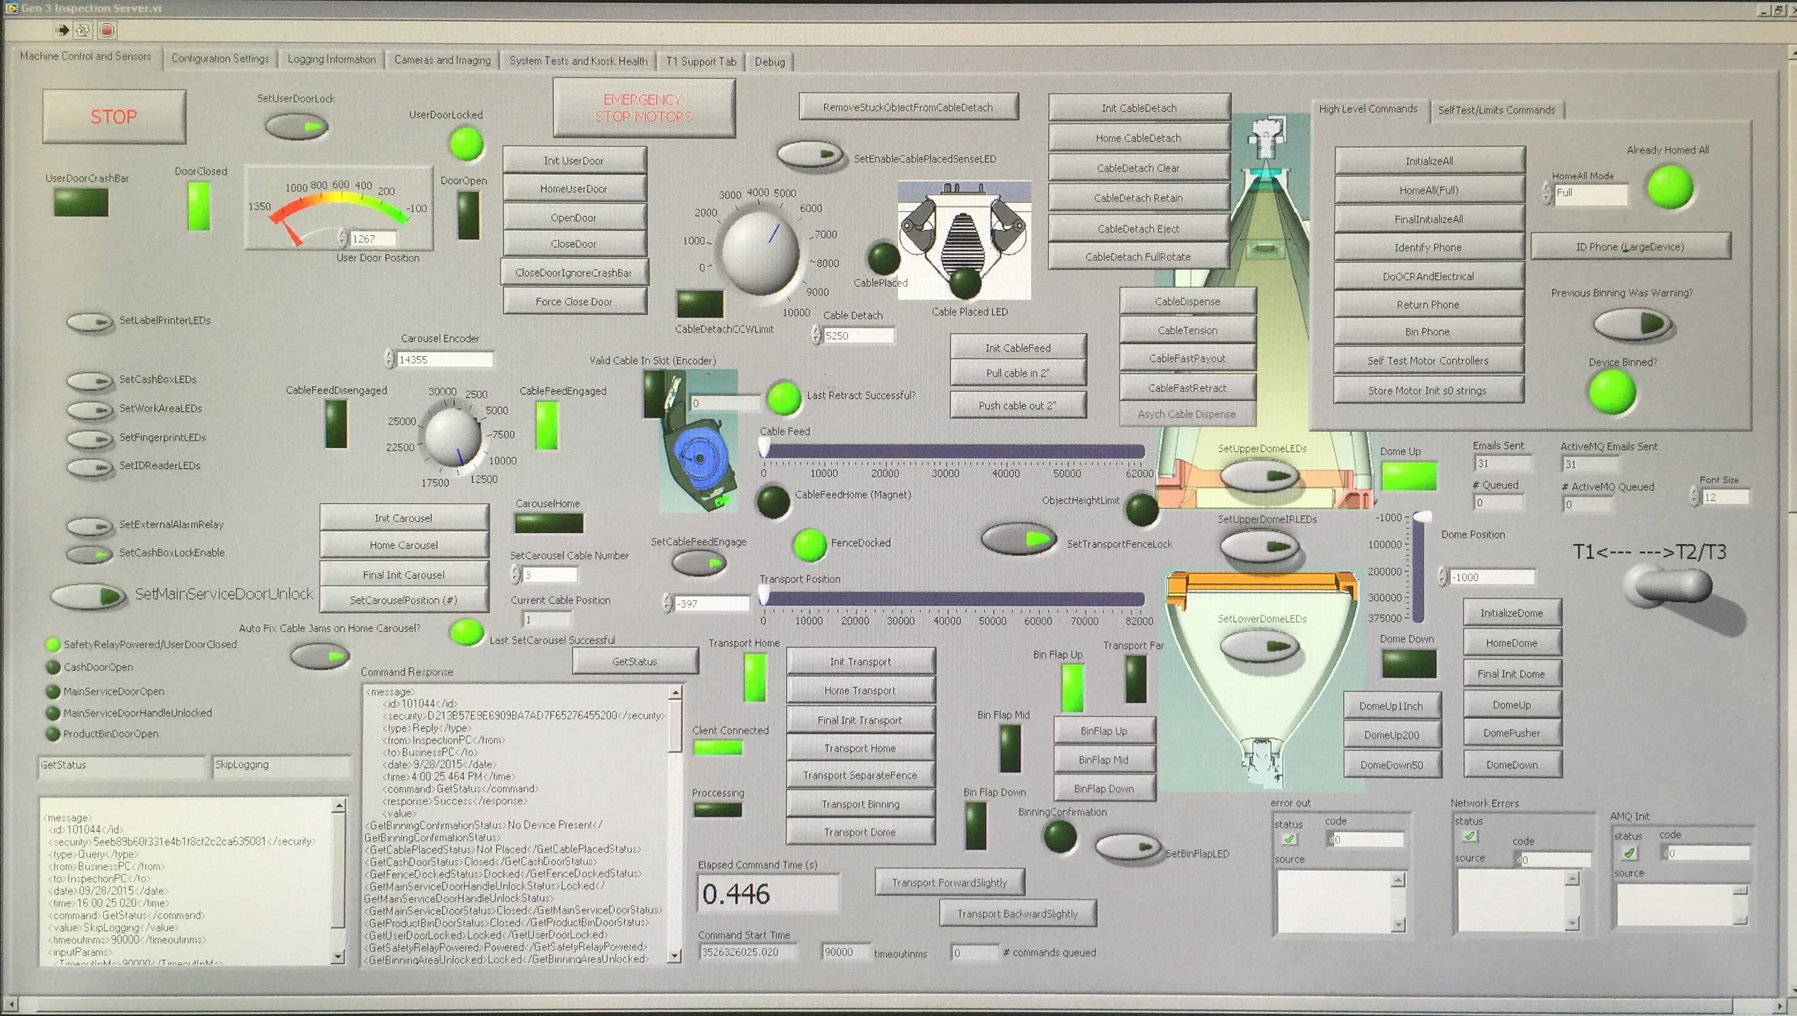
Task: Toggle the SetMainServiceDoorUnlock switch
Action: coord(88,597)
